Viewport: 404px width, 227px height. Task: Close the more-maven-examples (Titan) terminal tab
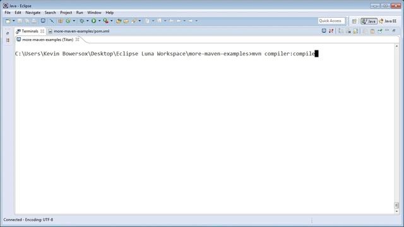click(x=77, y=39)
